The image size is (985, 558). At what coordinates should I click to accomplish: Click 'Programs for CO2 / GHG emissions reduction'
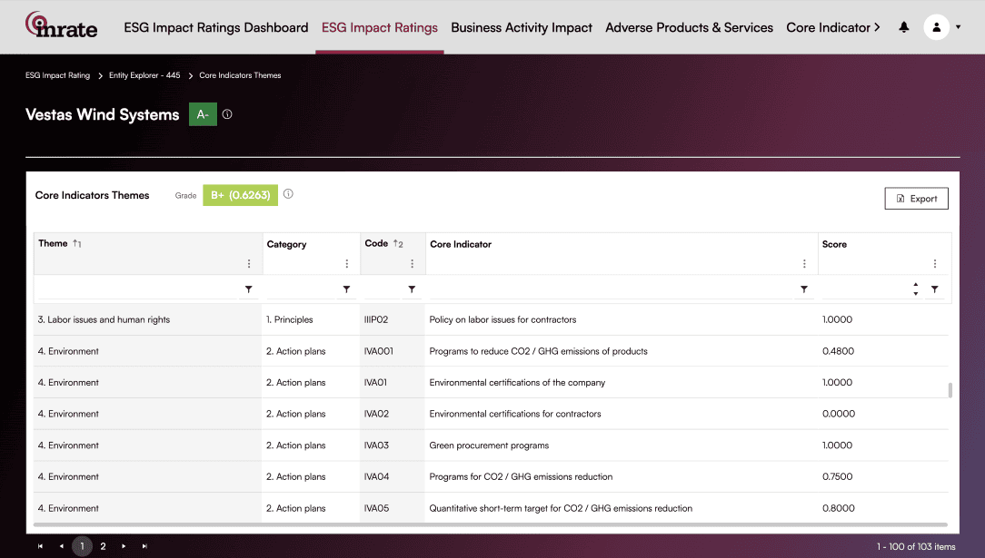(x=521, y=476)
